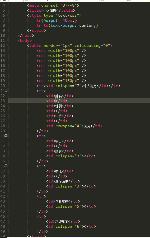Viewport: 150px width, 238px height.
Task: Click the closing </head> tag
Action: [x=26, y=35]
